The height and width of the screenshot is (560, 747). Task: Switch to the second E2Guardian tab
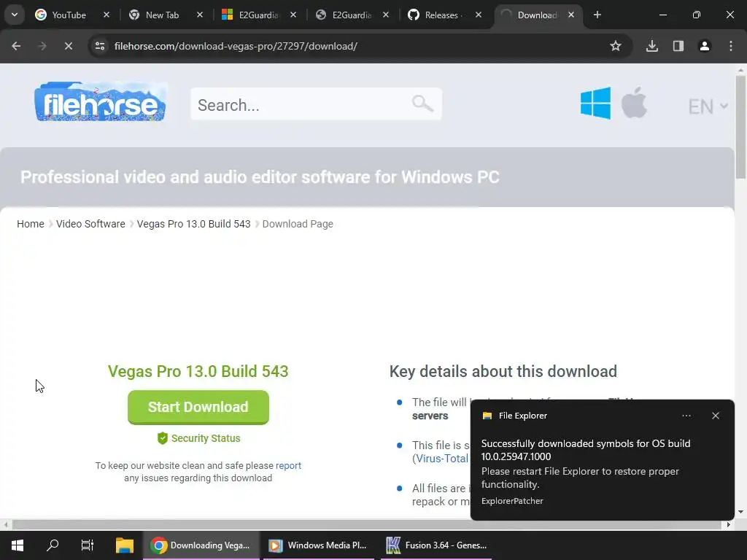pos(351,15)
